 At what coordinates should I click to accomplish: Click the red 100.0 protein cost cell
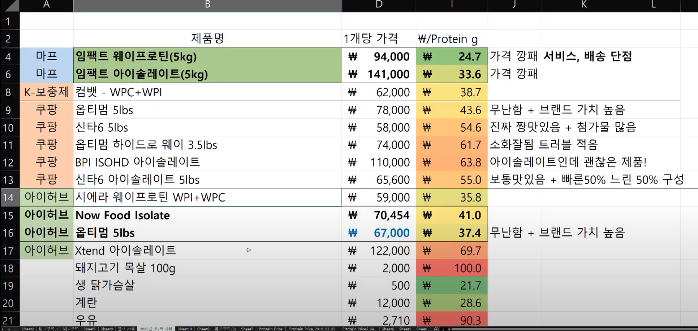(x=452, y=268)
